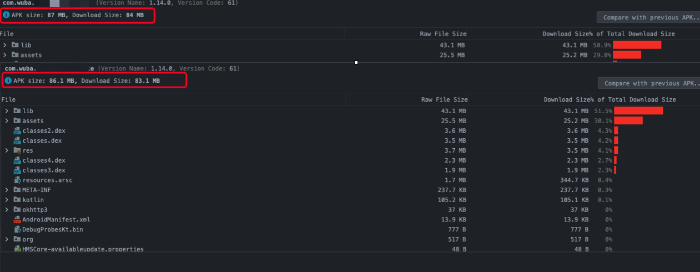Click the AndroidManifest.xml file icon
The image size is (700, 272).
pos(17,219)
